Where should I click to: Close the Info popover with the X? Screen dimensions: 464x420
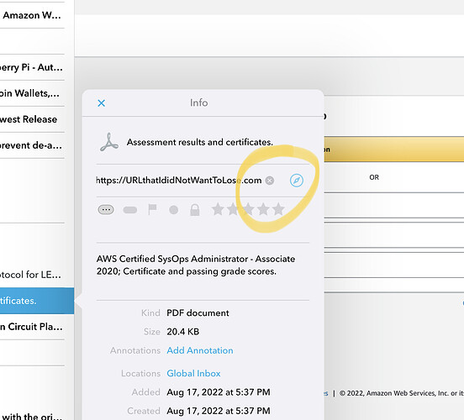point(101,103)
